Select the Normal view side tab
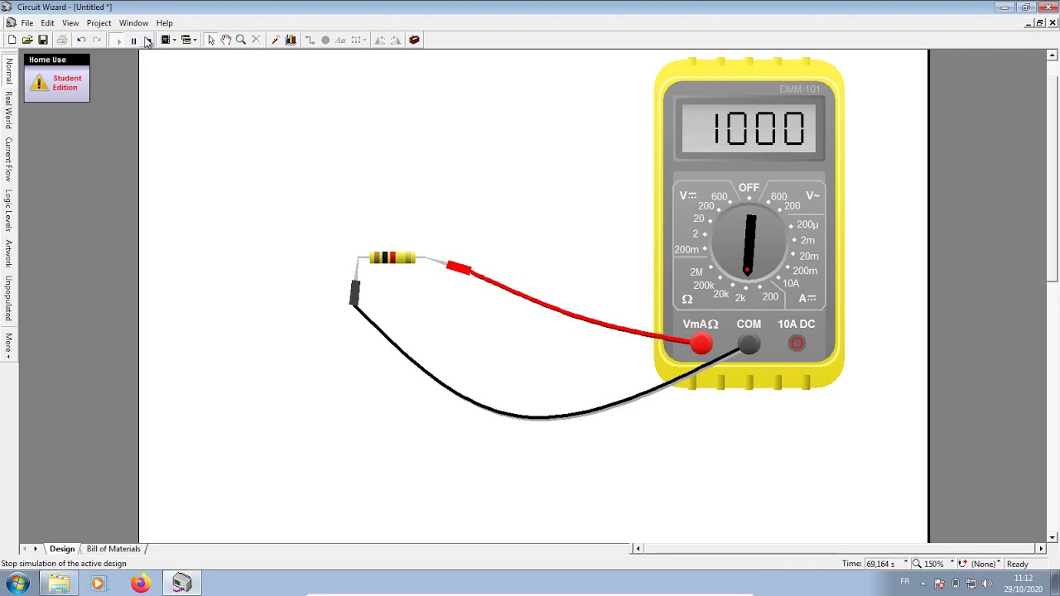This screenshot has width=1060, height=596. coord(9,70)
